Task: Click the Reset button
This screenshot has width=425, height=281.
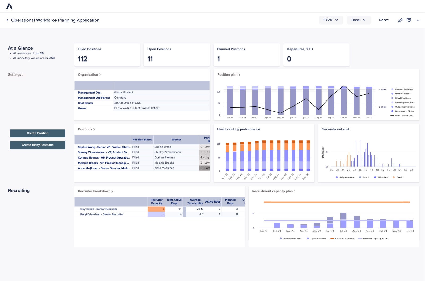Action: click(x=384, y=20)
